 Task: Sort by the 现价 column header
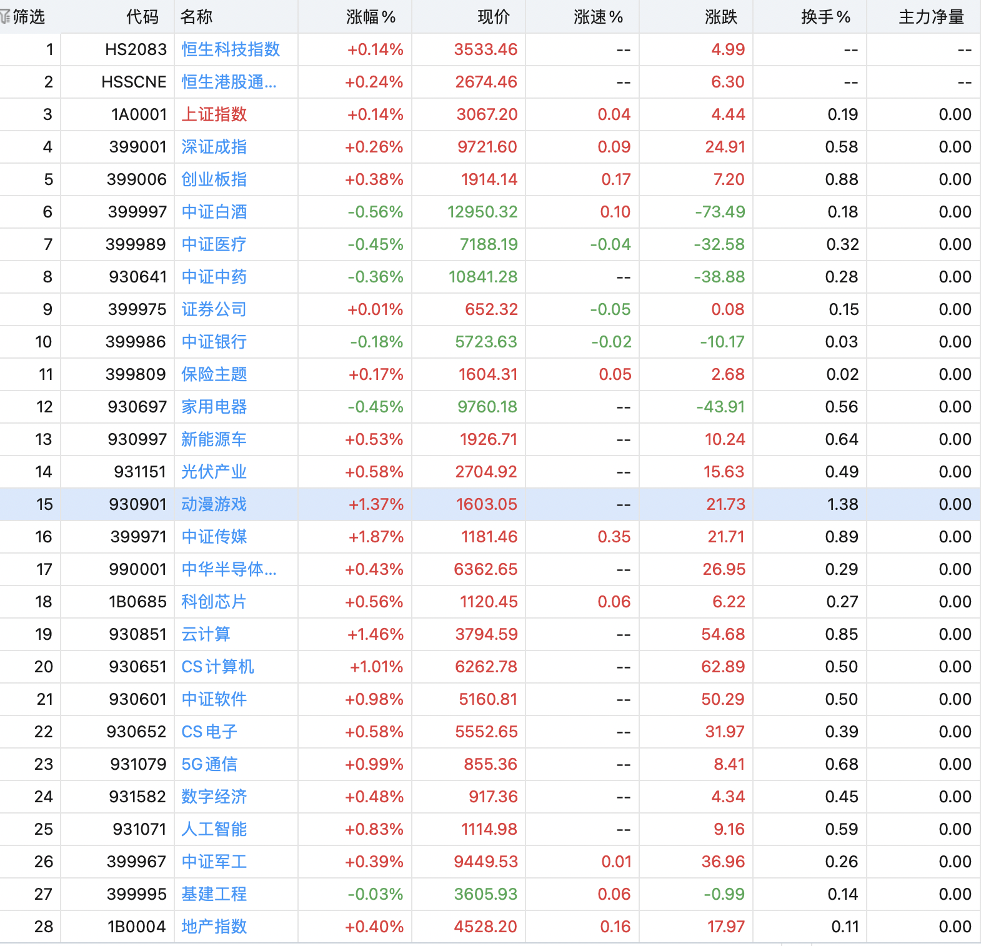pos(493,17)
